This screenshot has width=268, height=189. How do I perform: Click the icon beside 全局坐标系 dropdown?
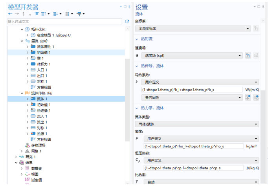pos(256,28)
